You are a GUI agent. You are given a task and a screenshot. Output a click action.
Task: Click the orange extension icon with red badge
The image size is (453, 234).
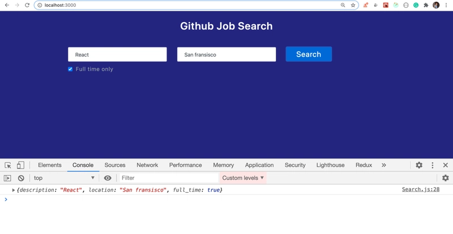click(x=365, y=5)
